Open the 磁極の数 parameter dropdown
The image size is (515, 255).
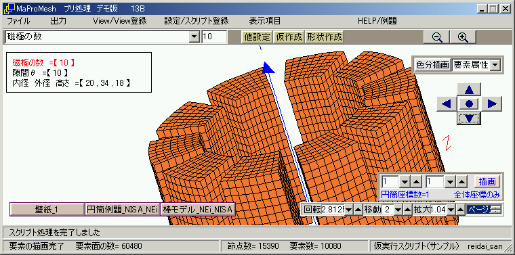[194, 37]
